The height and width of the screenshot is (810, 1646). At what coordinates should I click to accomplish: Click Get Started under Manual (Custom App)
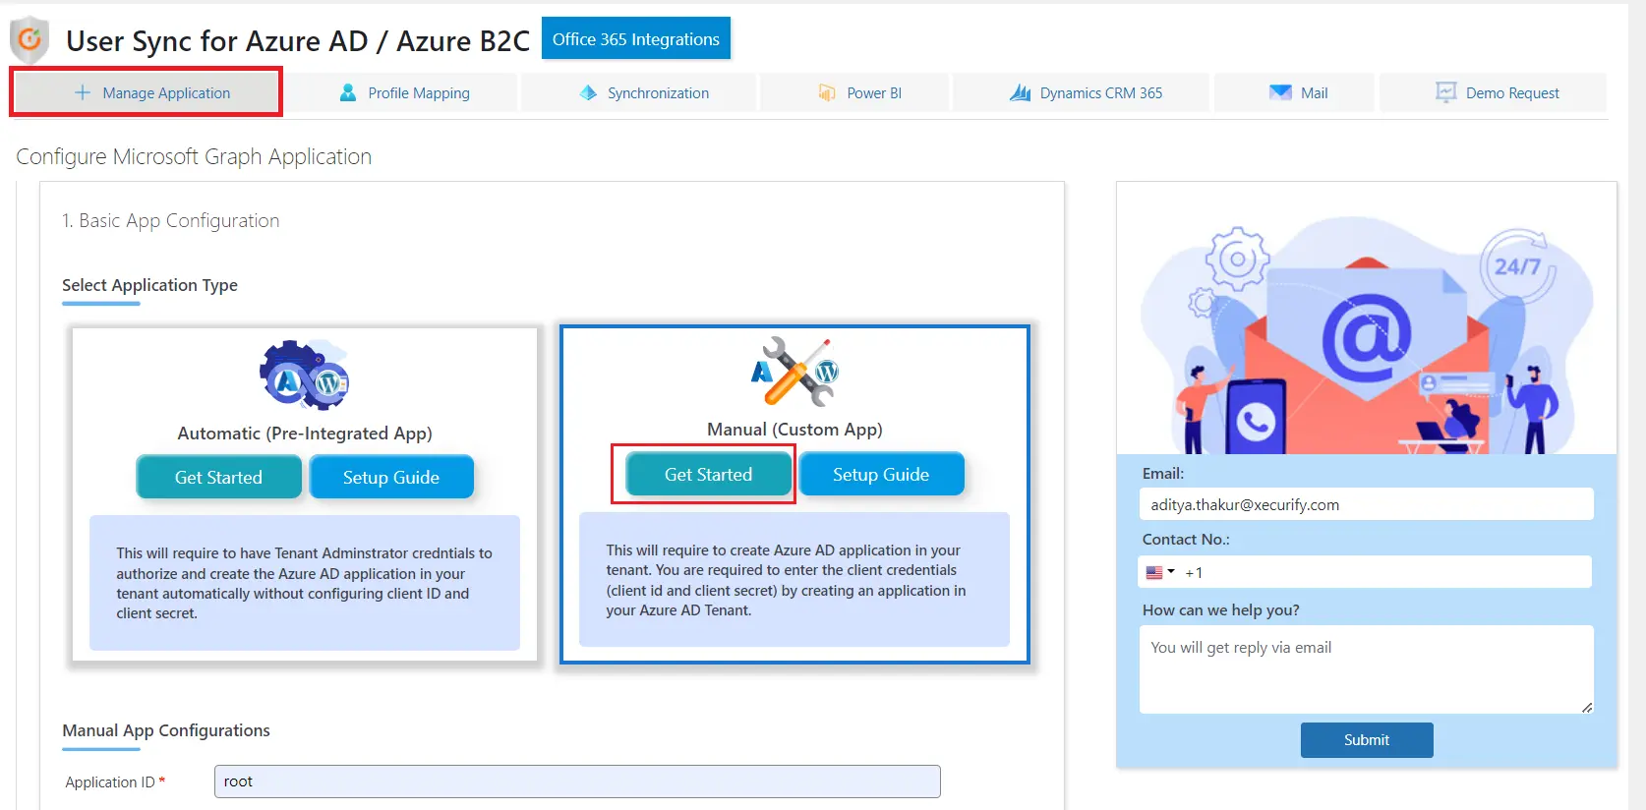tap(708, 474)
